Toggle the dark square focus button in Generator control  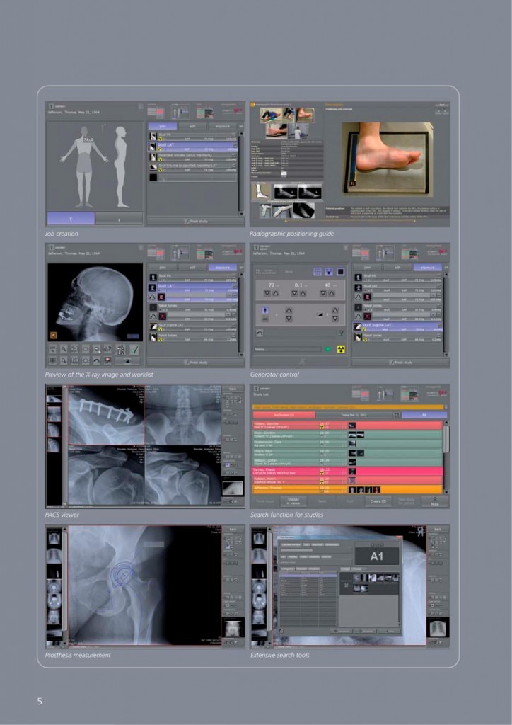click(x=339, y=271)
